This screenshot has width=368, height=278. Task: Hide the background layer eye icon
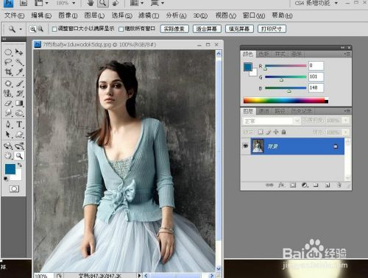click(245, 146)
